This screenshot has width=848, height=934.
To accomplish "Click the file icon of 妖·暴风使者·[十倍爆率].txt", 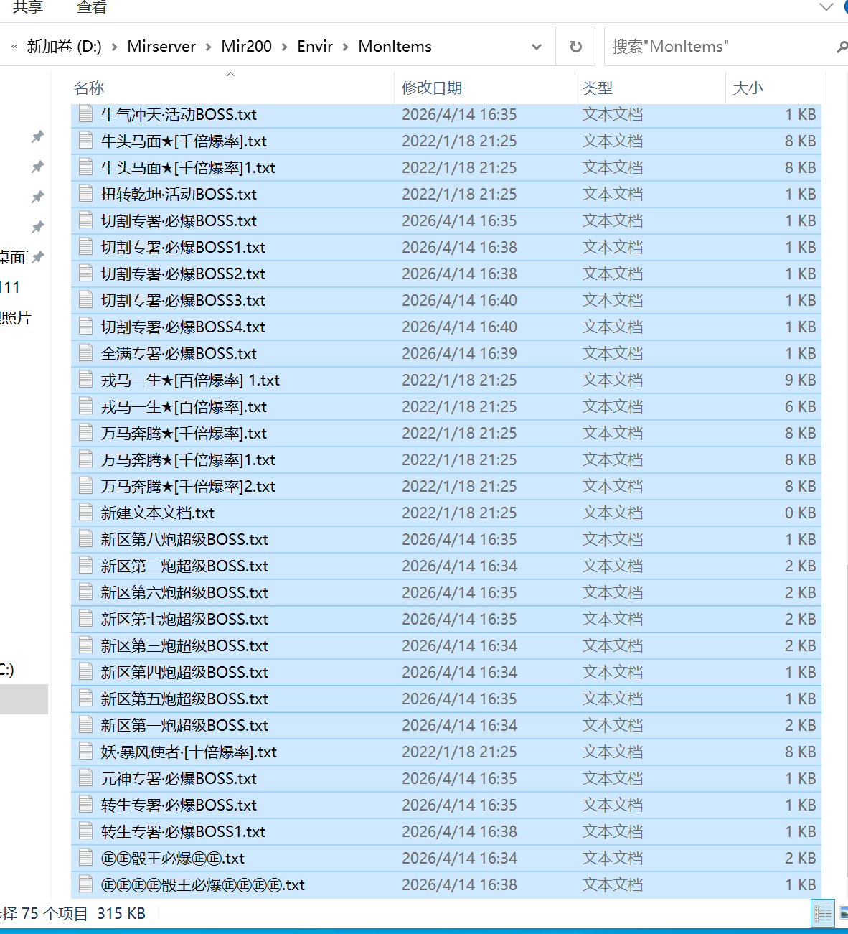I will [x=85, y=752].
